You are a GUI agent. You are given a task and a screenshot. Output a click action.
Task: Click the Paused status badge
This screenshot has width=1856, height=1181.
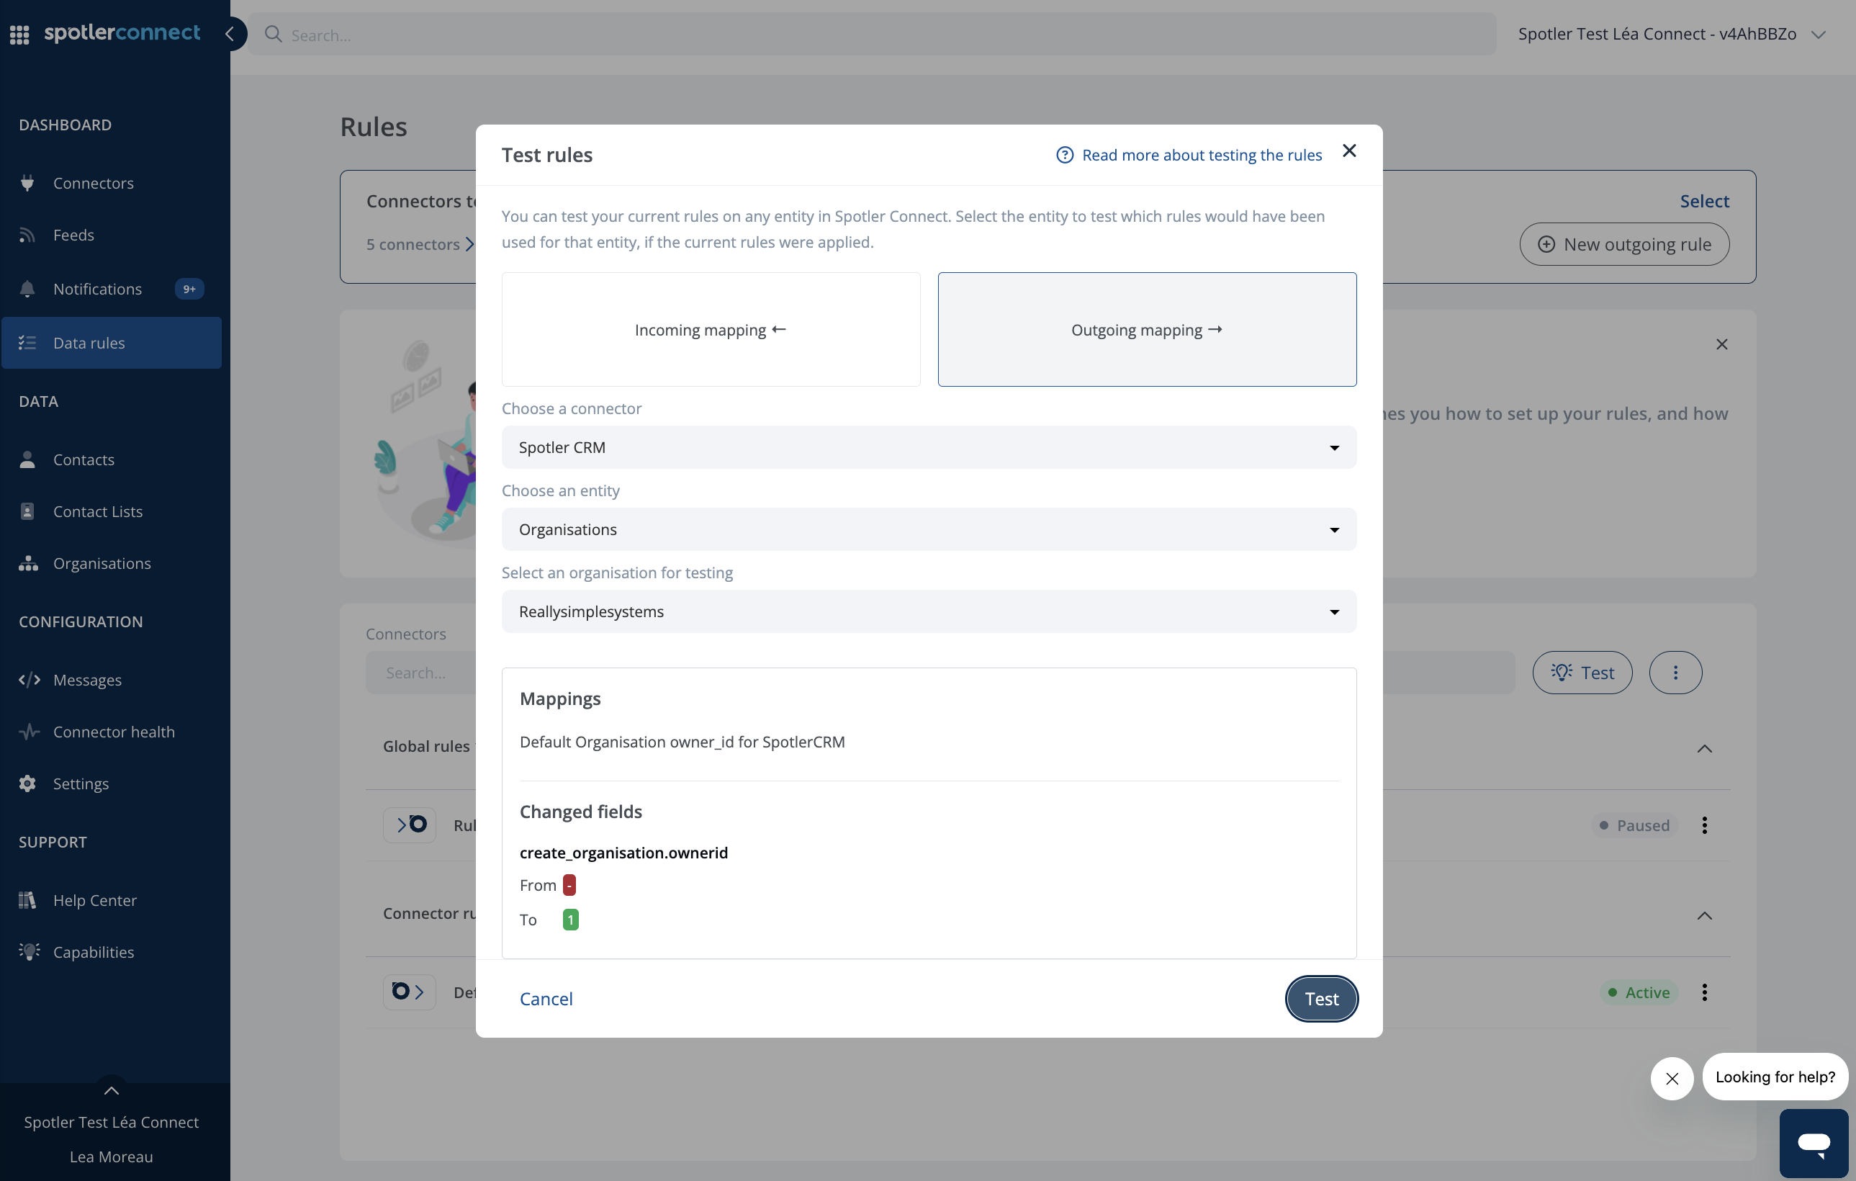click(1635, 825)
